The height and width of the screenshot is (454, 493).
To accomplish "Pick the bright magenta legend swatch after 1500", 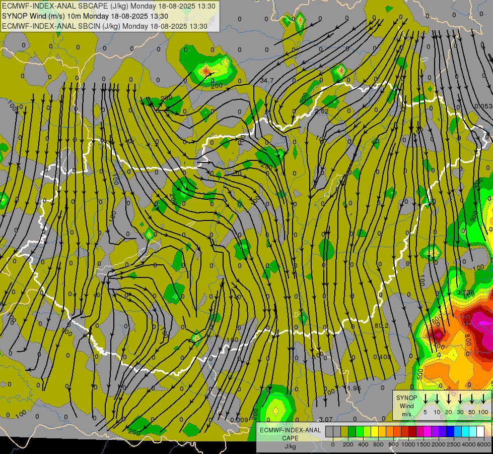I will [x=427, y=432].
